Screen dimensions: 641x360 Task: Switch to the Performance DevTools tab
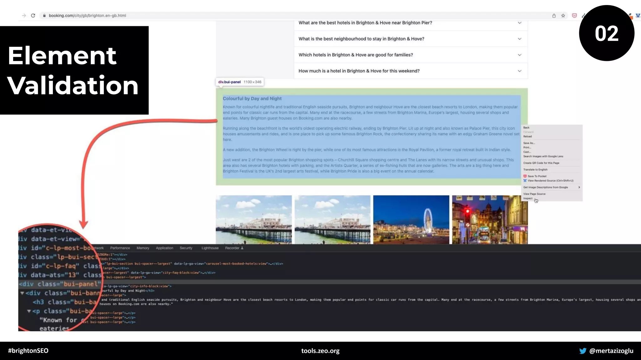click(x=120, y=248)
